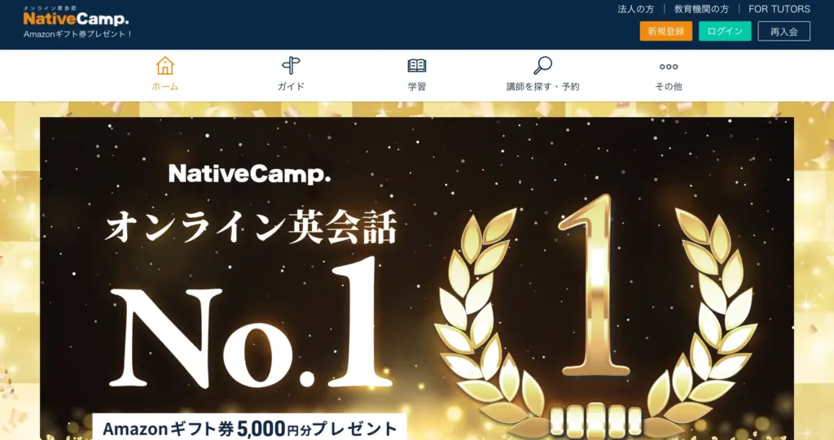Open the three-dots その他 icon
Screen dimensions: 834x440
click(669, 67)
